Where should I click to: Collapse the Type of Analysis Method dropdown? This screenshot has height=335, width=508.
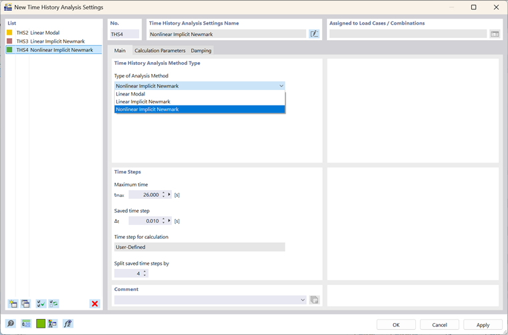281,86
